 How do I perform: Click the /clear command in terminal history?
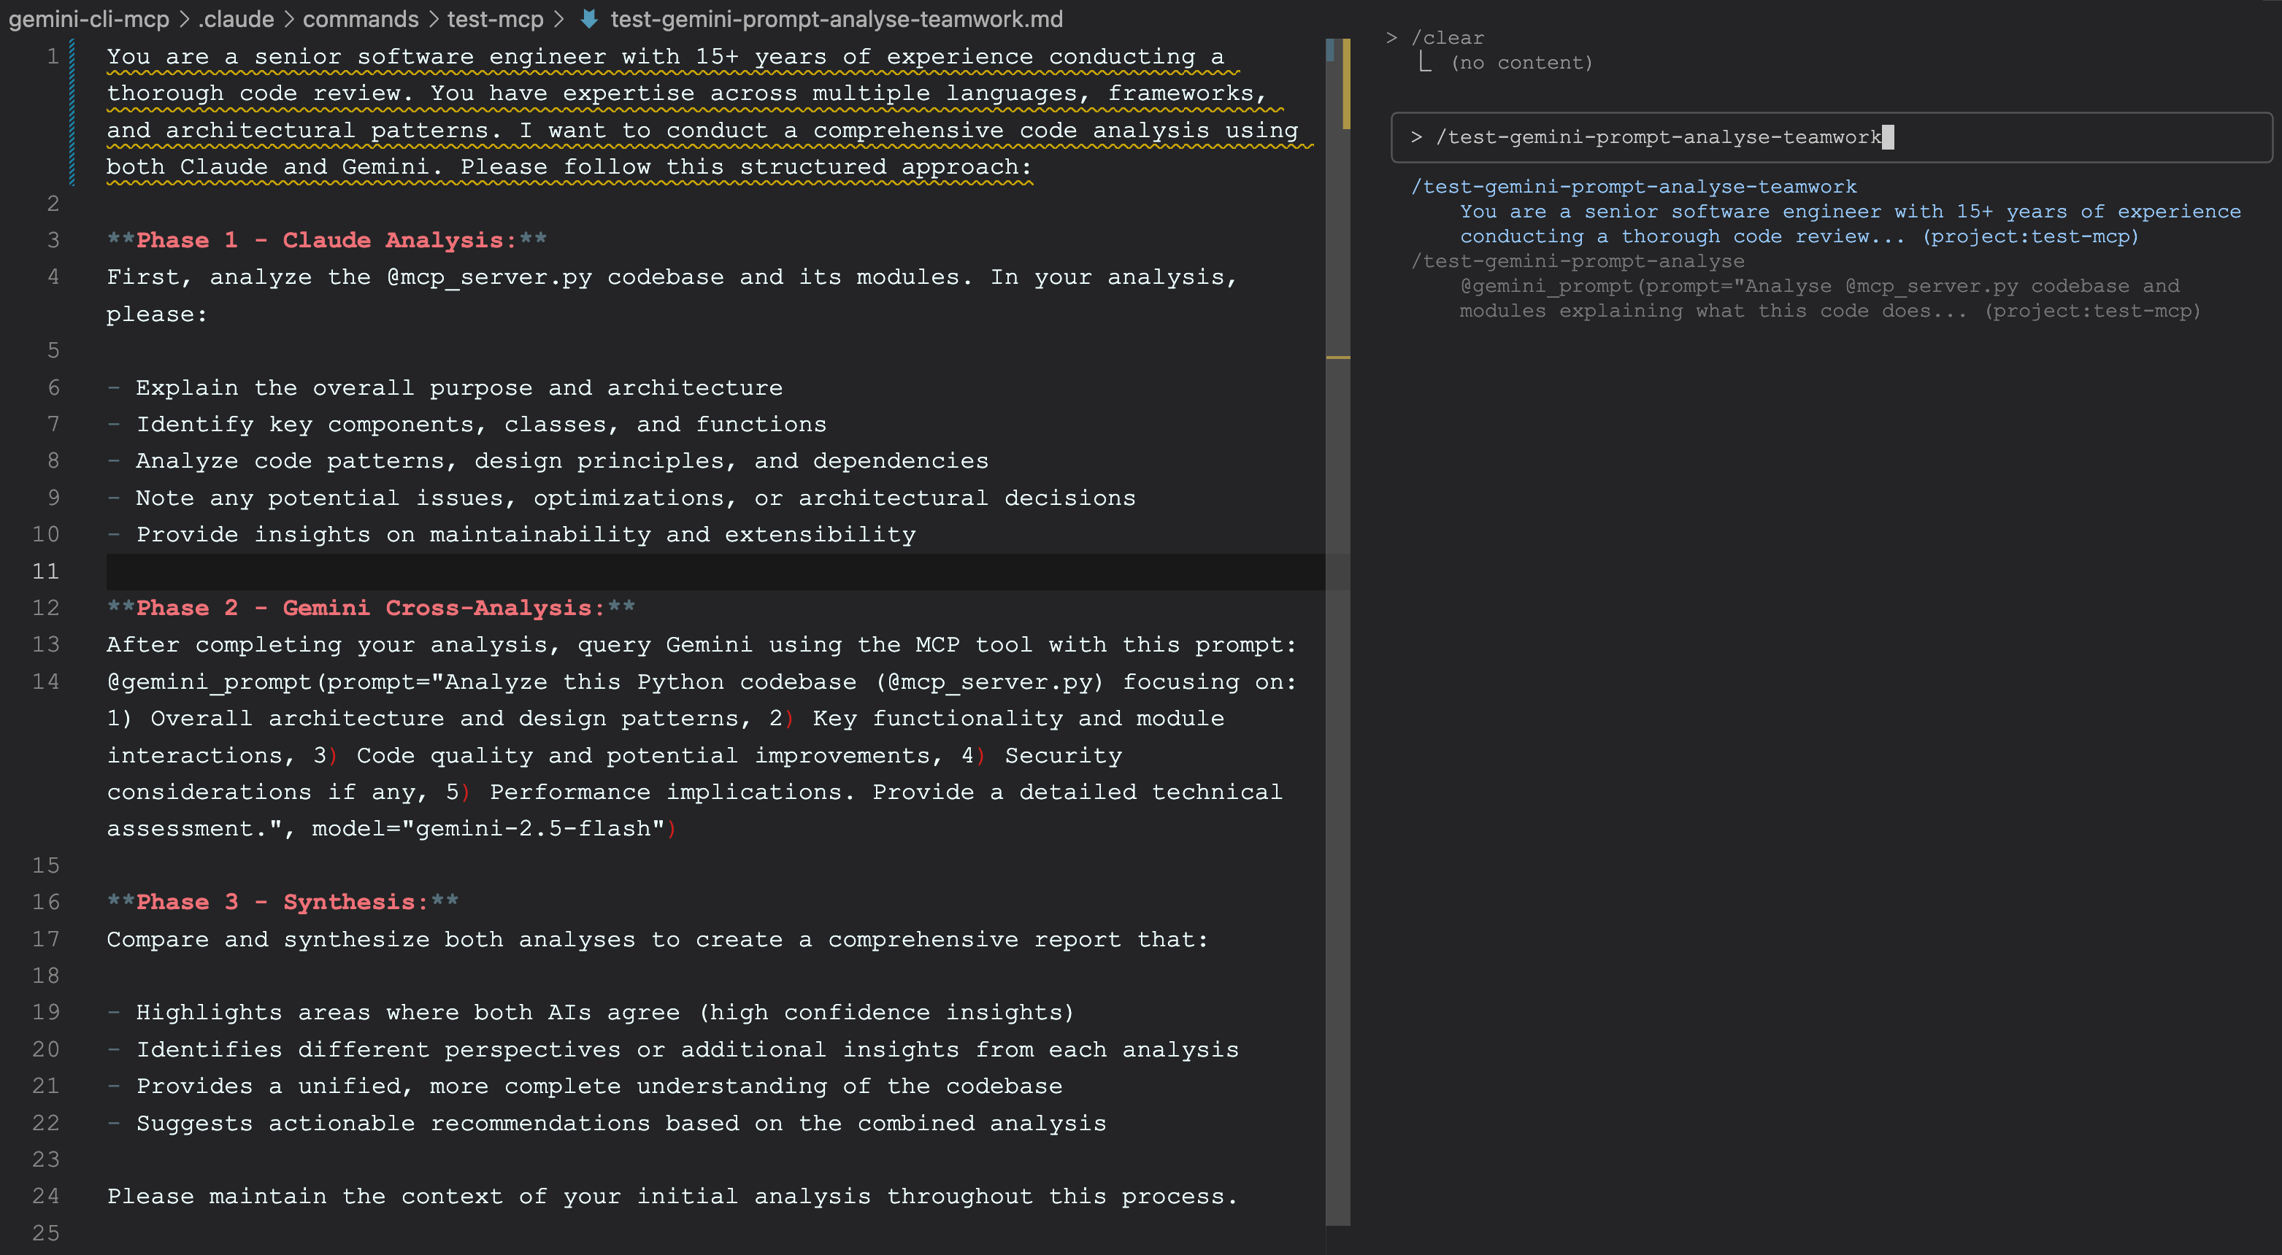pos(1447,38)
